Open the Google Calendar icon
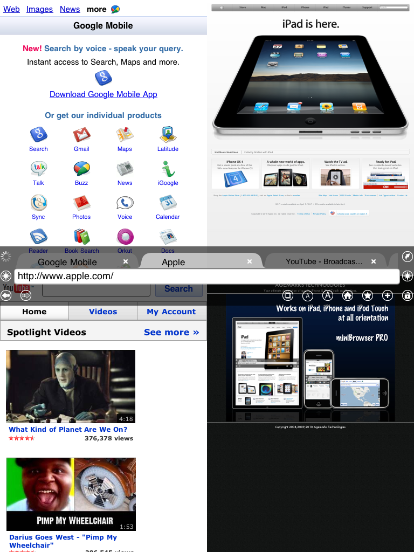The image size is (414, 552). pos(168,203)
